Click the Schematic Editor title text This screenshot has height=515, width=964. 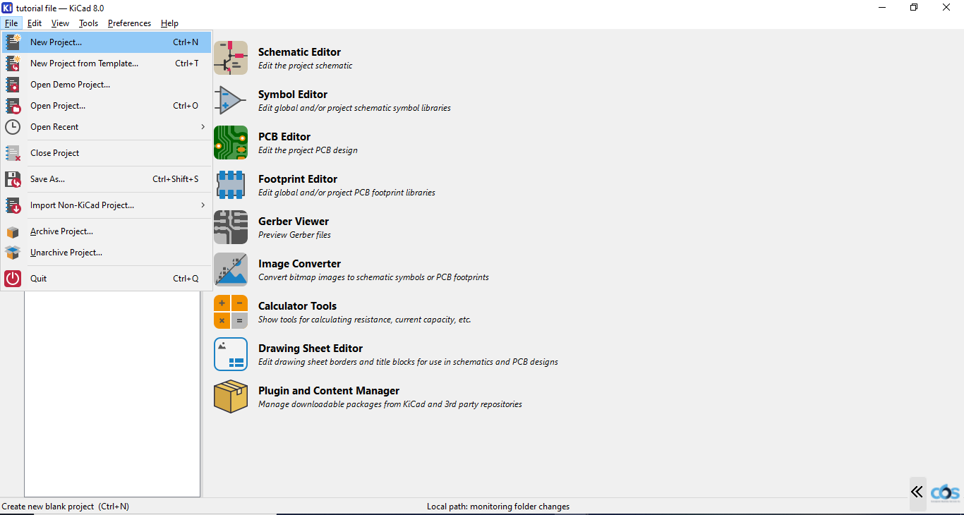point(299,52)
